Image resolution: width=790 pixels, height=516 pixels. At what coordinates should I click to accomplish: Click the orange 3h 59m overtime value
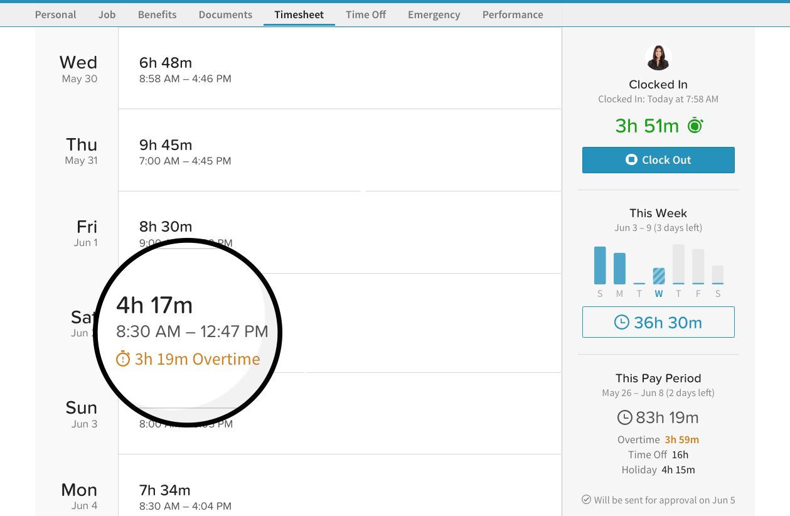[x=682, y=439]
